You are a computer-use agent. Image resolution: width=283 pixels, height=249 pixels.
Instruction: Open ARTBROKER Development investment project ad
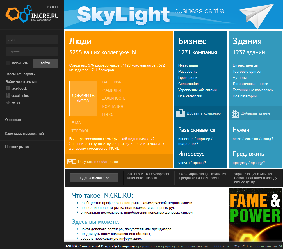(x=148, y=176)
